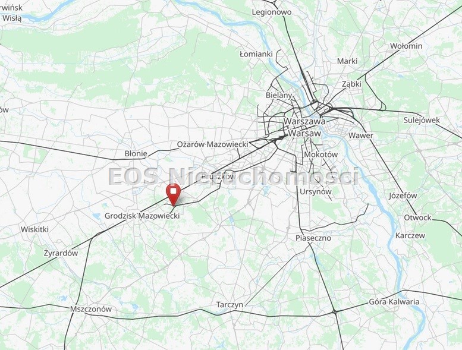The height and width of the screenshot is (350, 462).
Task: Click the Legionowo town label
Action: (x=272, y=12)
